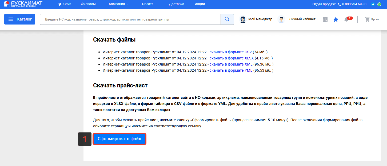Click the location pin icon next to Сочи
The width and height of the screenshot is (387, 166).
pyautogui.click(x=59, y=4)
